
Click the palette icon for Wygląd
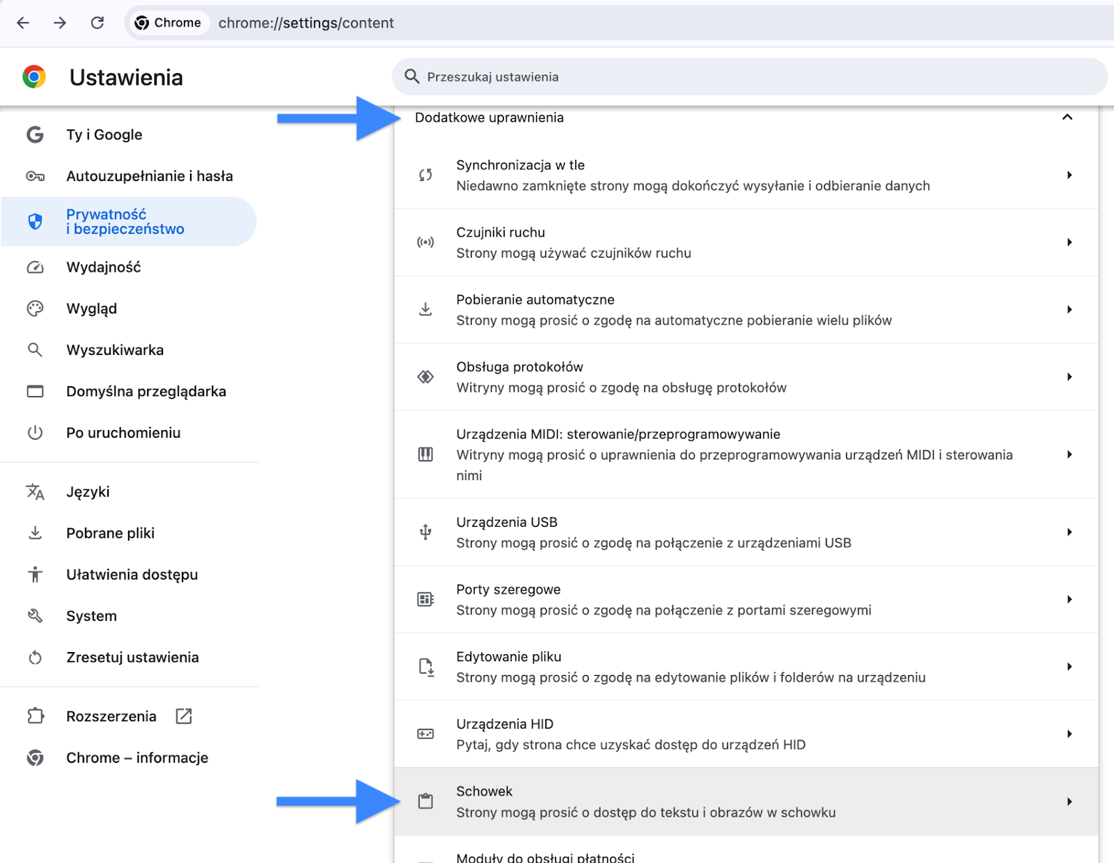click(35, 308)
